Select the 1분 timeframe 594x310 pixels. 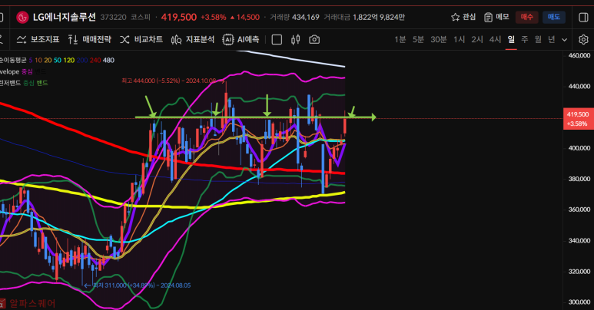[x=400, y=39]
